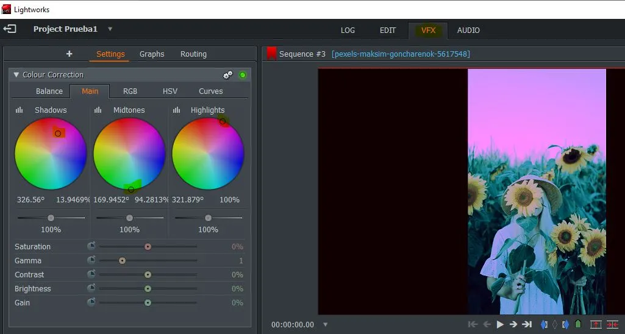Open the Graphs tab
Image resolution: width=625 pixels, height=334 pixels.
[152, 54]
